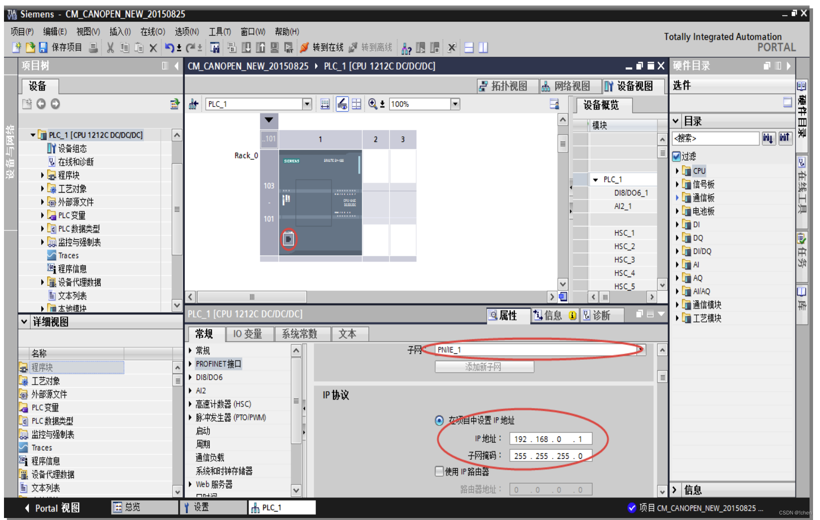Open the 子网 PN/IE_1 dropdown
820x520 pixels.
(641, 350)
